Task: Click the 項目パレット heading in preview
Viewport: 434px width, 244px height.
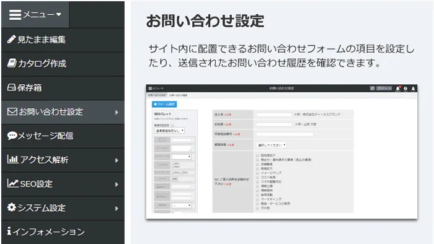Action: coord(162,114)
